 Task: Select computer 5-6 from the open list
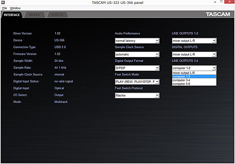pos(194,84)
